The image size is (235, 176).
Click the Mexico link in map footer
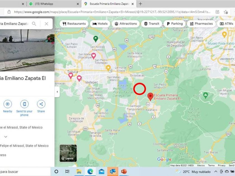click(201, 165)
